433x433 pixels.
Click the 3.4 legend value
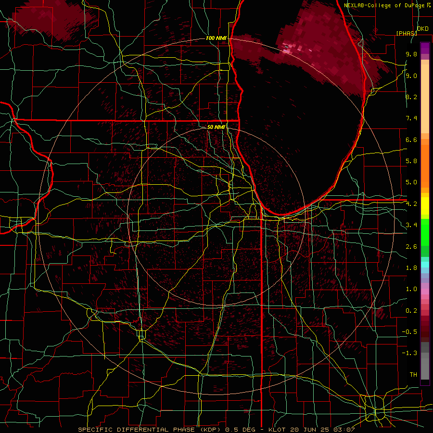(411, 225)
